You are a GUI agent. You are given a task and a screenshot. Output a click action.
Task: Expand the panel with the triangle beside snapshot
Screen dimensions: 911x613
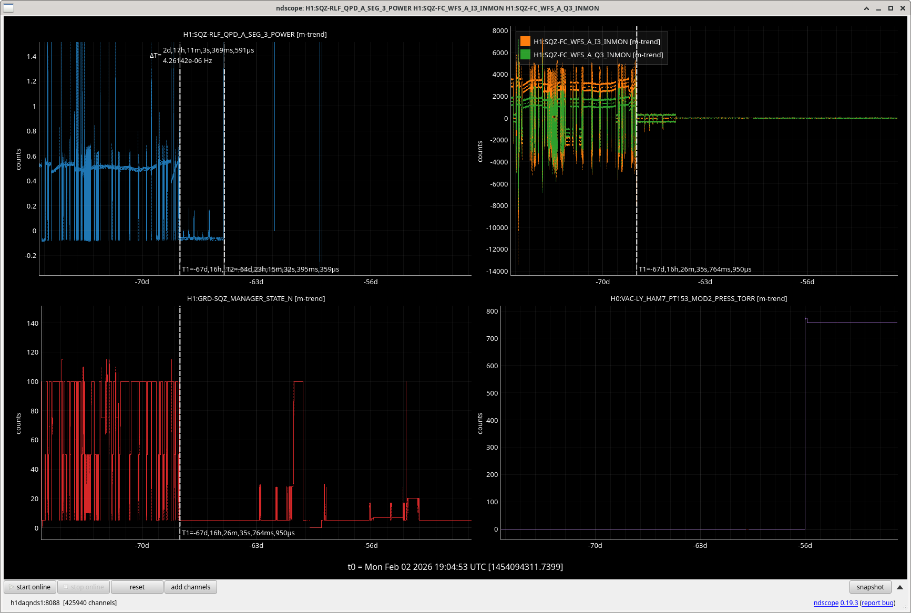tap(900, 587)
